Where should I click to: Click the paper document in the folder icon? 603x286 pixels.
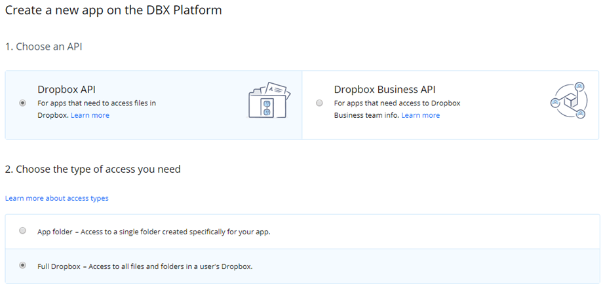click(275, 89)
